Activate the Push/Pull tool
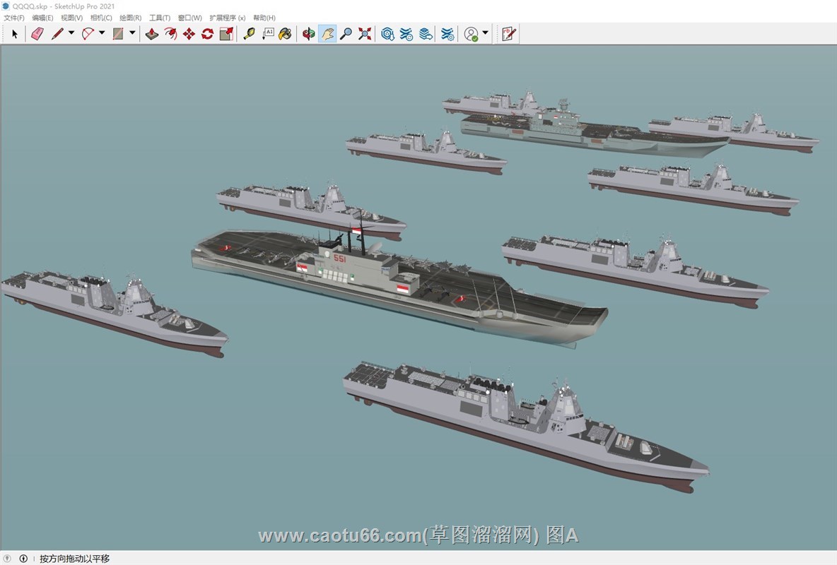The height and width of the screenshot is (565, 837). (x=152, y=34)
